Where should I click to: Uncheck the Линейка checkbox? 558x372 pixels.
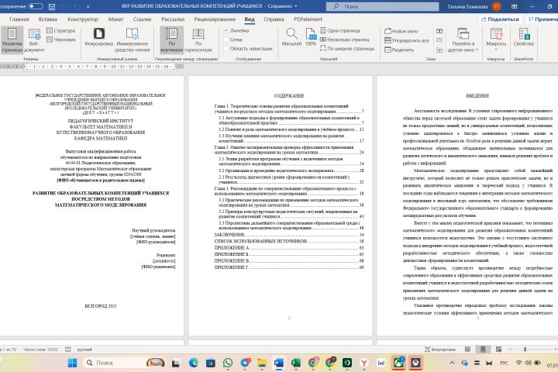tap(226, 31)
